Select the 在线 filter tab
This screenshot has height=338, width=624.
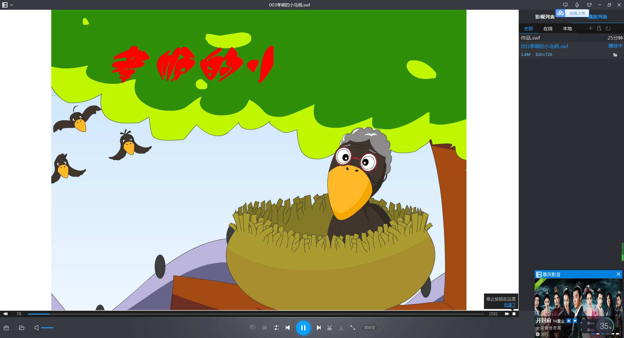[x=548, y=29]
